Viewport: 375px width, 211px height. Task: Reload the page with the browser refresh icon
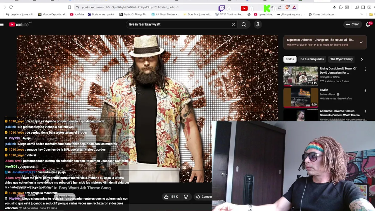(x=11, y=7)
